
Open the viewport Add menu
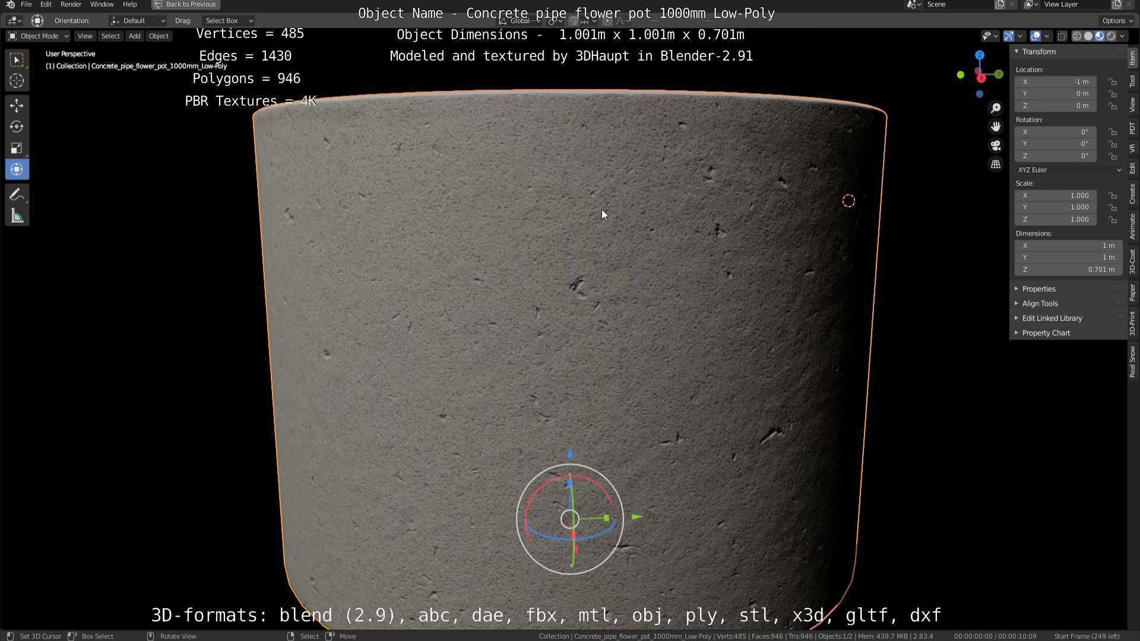pyautogui.click(x=135, y=36)
